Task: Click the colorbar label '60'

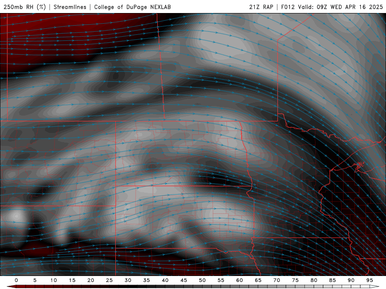Action: point(239,280)
